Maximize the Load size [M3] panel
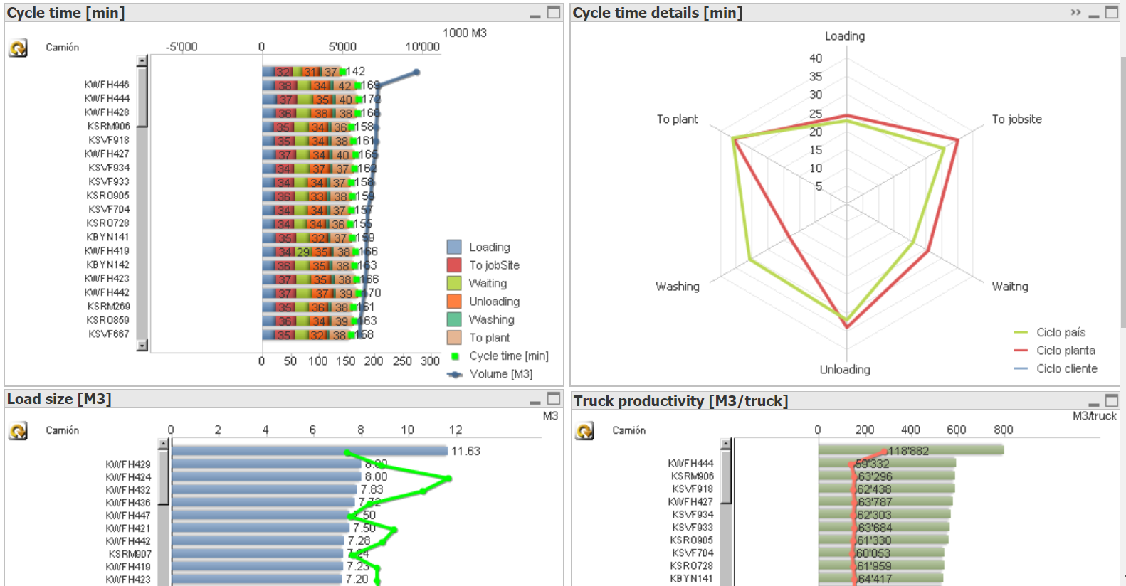Screen dimensions: 1126x586 click(554, 398)
